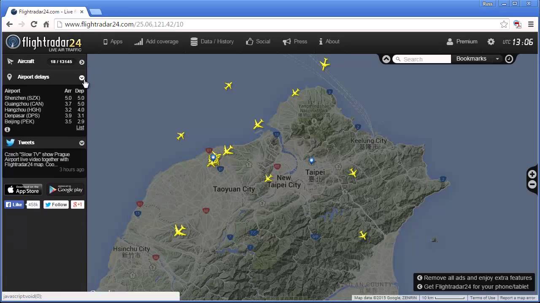540x303 pixels.
Task: Expand the Aircraft panel arrow
Action: pyautogui.click(x=82, y=62)
